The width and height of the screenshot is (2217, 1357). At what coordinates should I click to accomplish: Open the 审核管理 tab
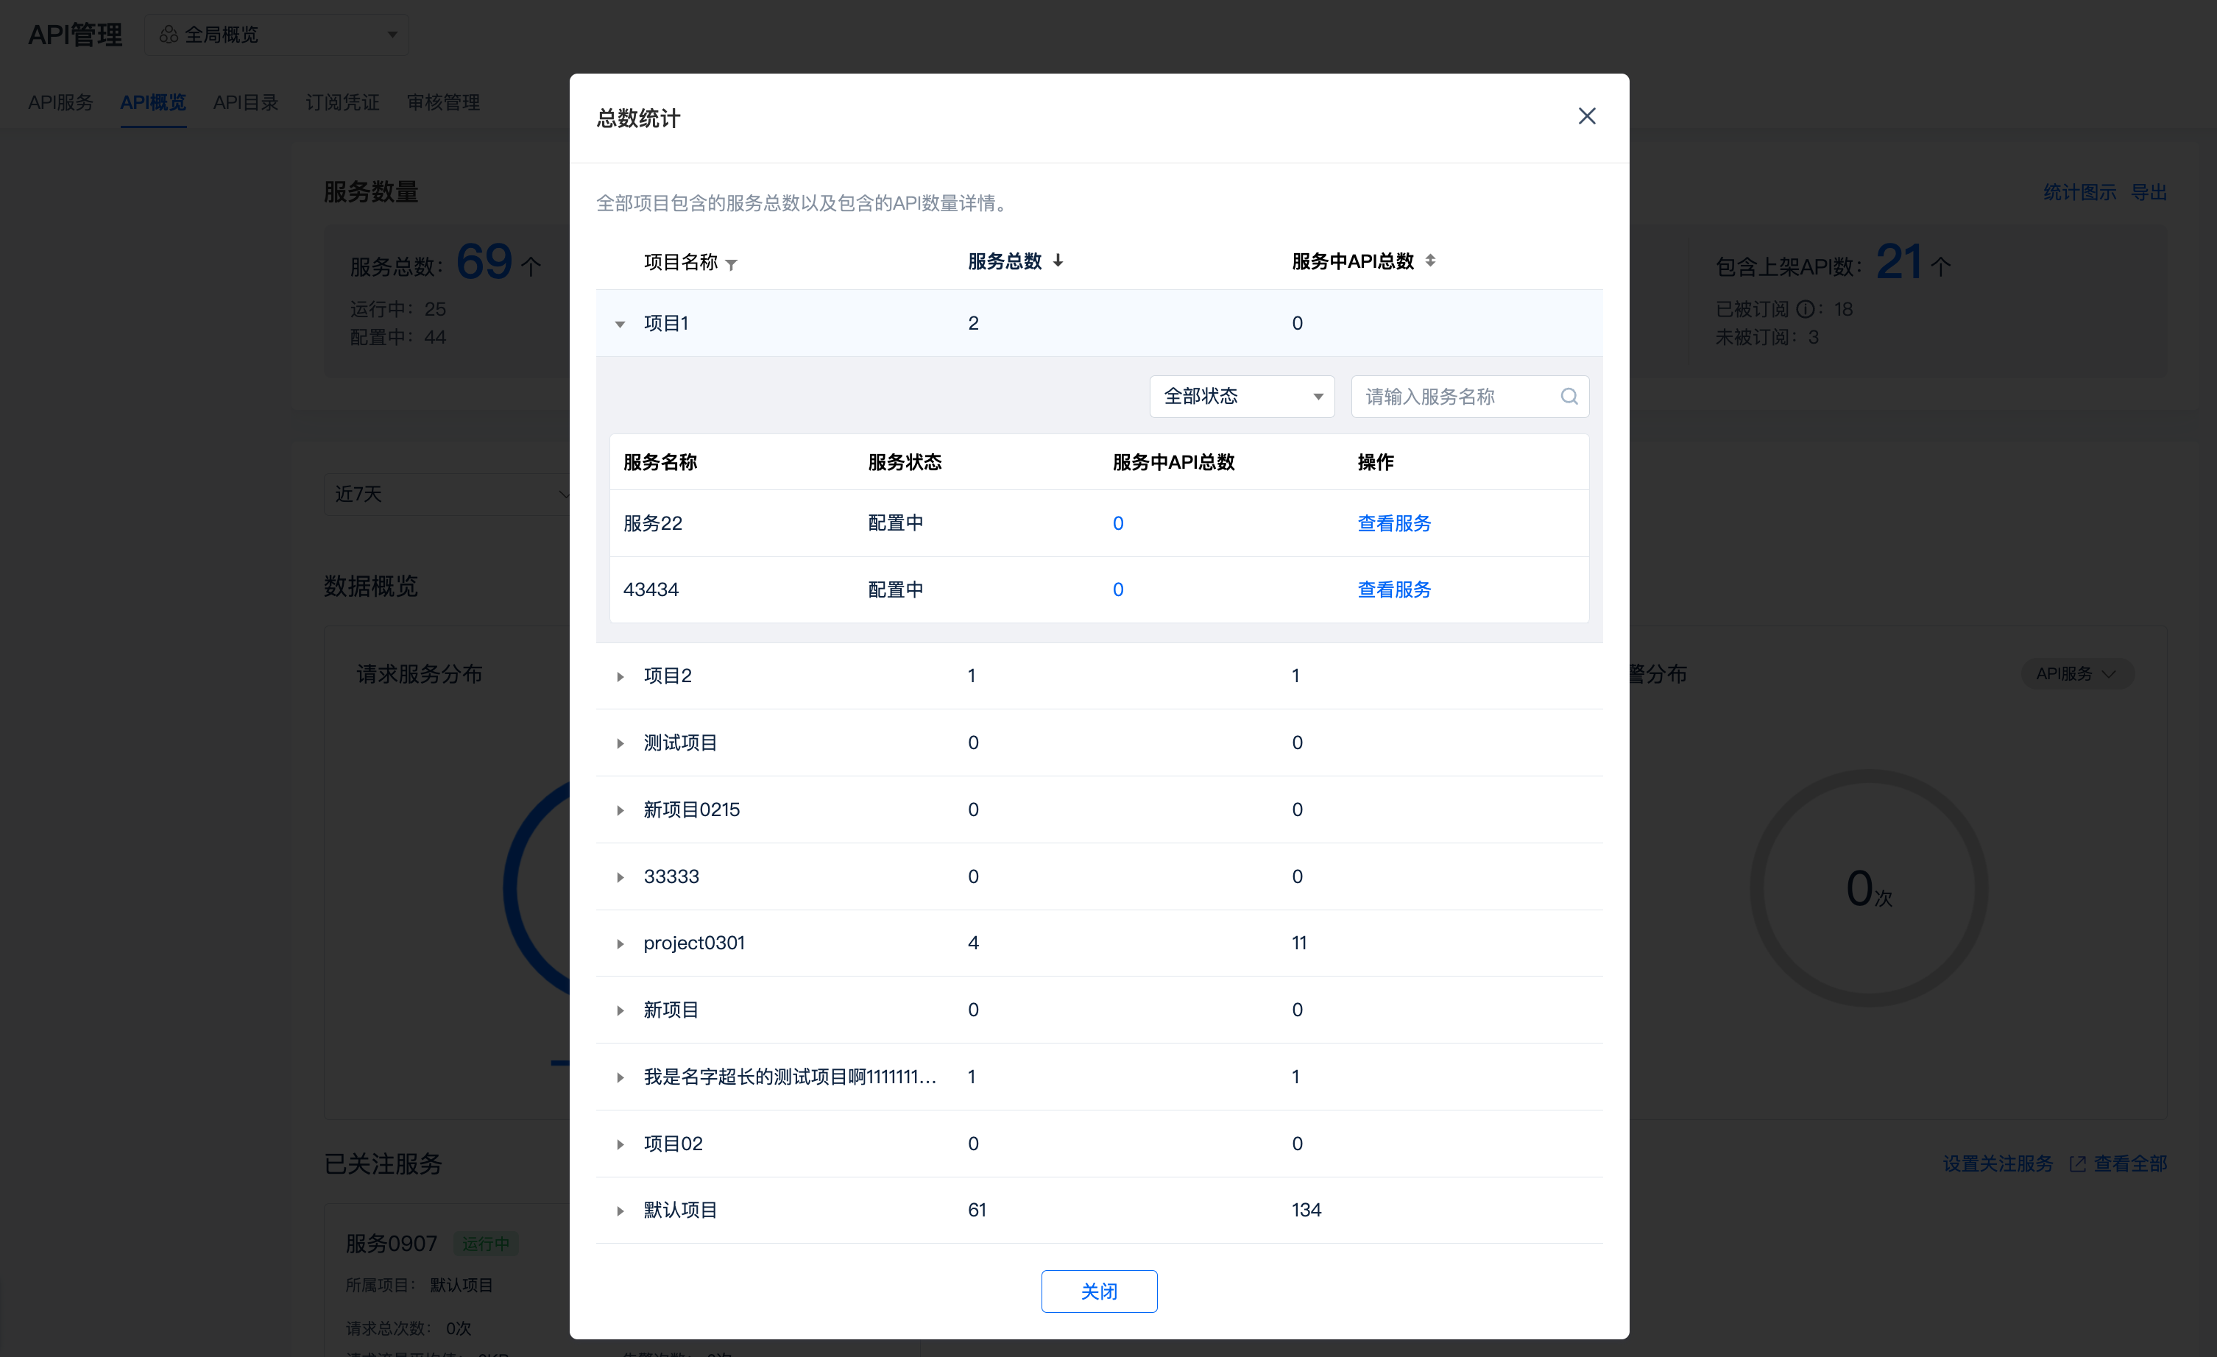tap(444, 102)
